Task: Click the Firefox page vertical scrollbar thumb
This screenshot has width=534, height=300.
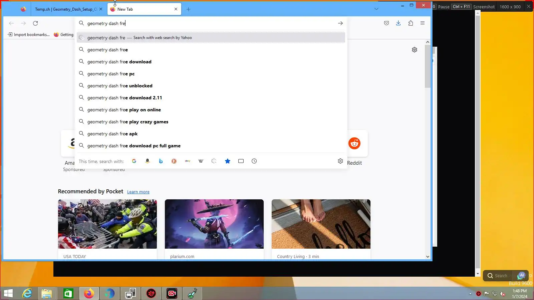Action: [x=428, y=67]
